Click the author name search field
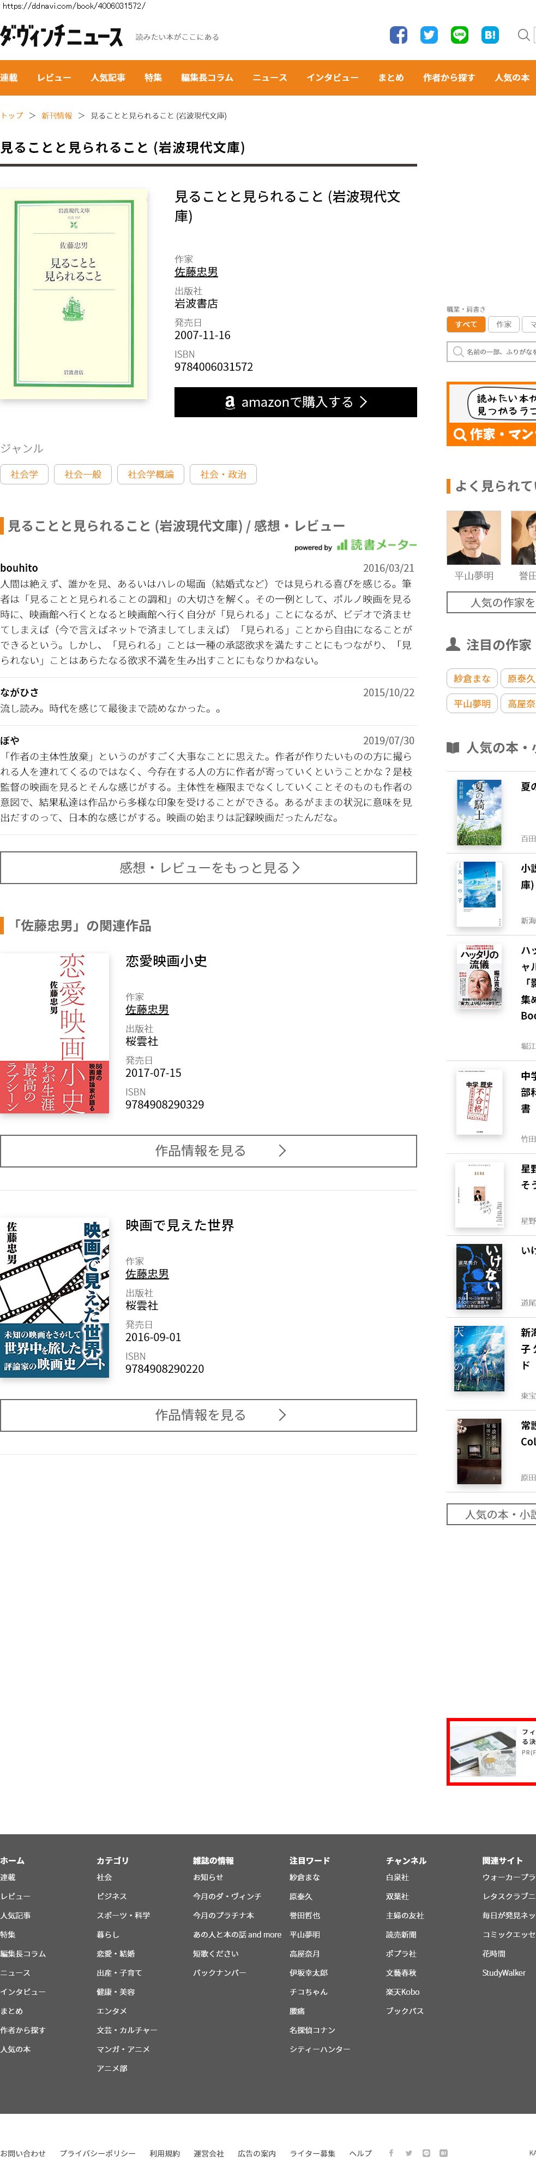 [x=491, y=351]
